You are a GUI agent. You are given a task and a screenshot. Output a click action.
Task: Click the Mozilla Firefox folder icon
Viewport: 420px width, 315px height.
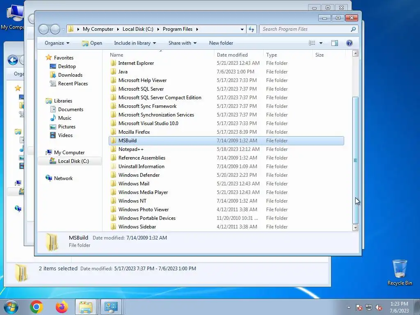(113, 132)
